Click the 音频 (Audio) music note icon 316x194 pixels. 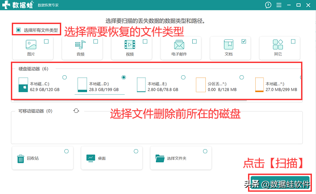click(80, 45)
